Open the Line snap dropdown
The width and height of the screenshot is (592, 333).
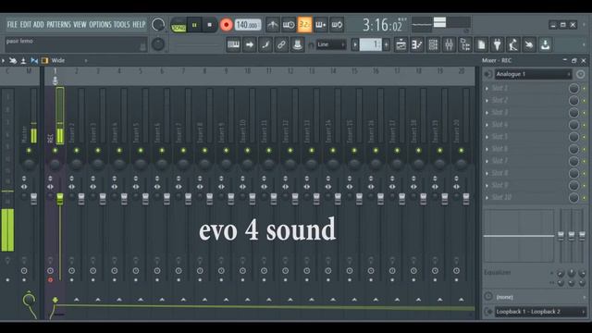pos(331,44)
